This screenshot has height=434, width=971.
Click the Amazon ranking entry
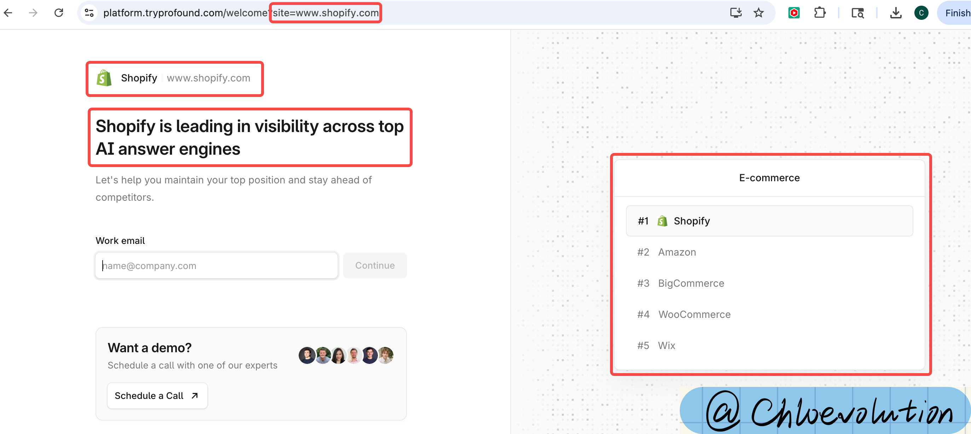677,252
